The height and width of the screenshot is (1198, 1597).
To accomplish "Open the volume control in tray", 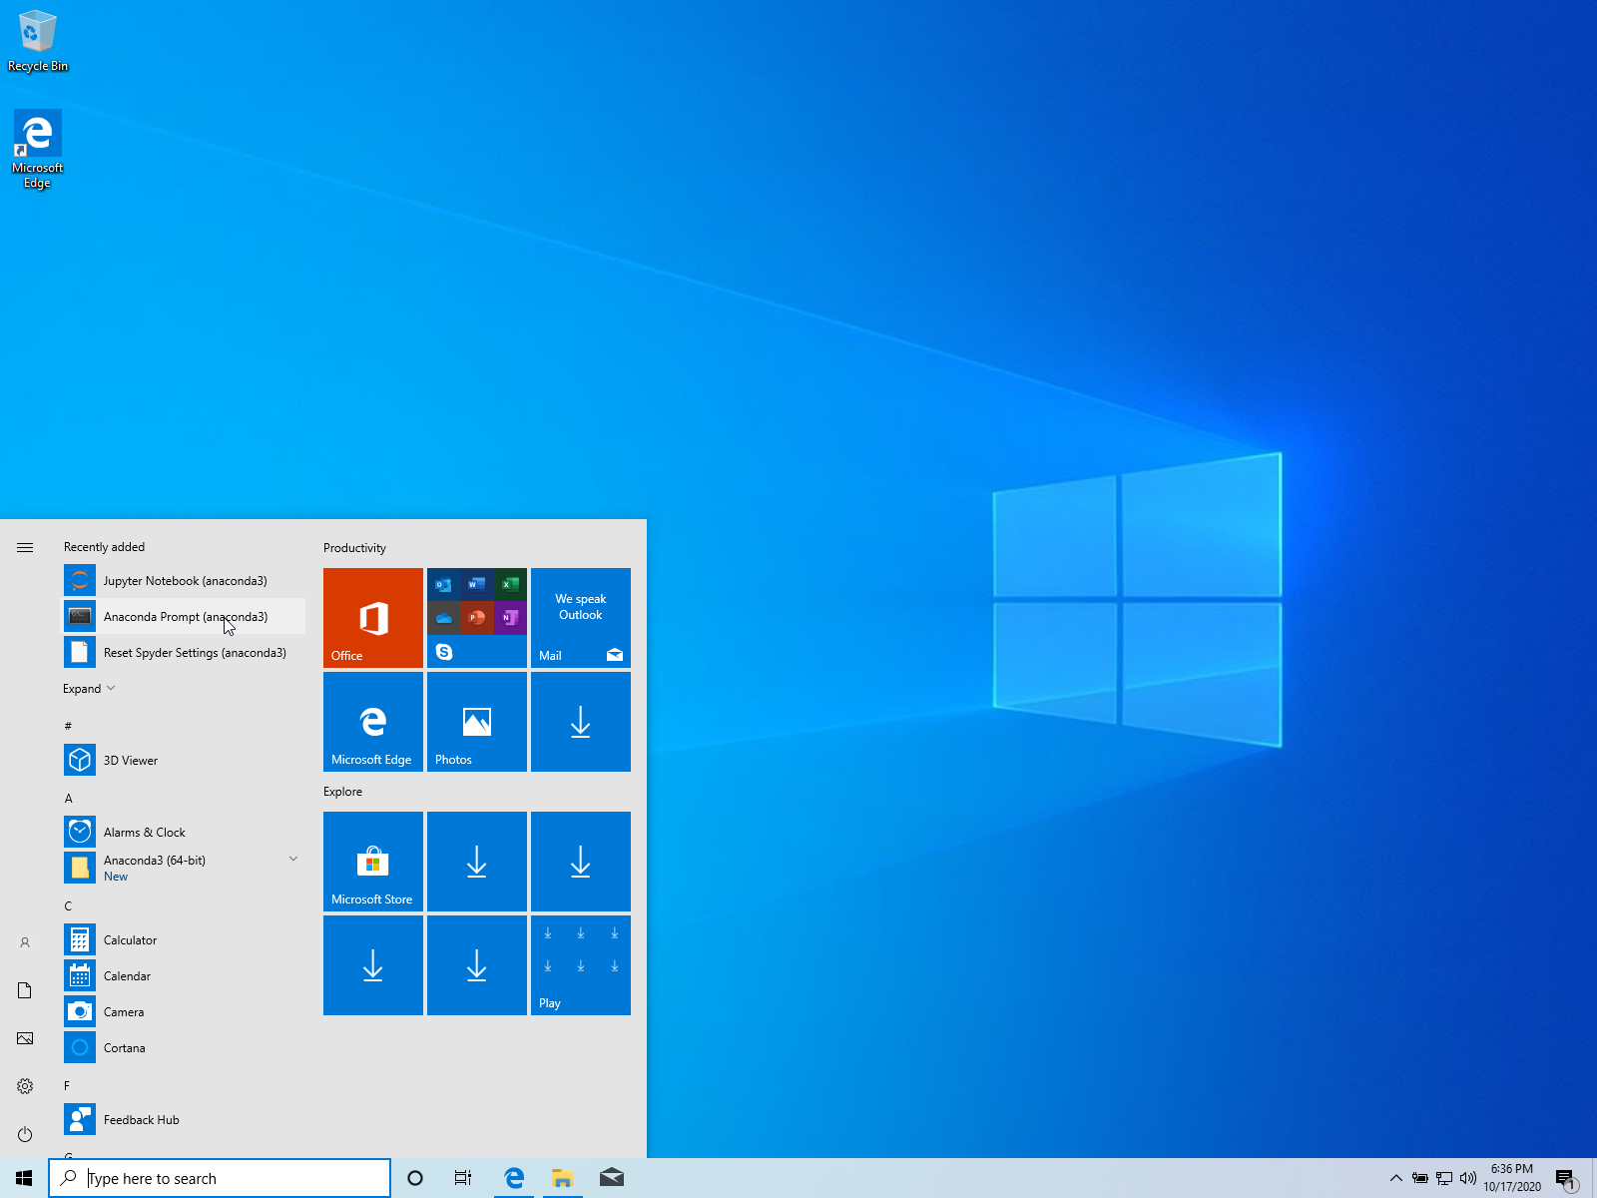I will tap(1468, 1178).
